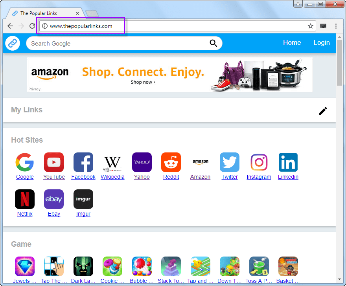Follow the Jewels game text link
Image resolution: width=346 pixels, height=286 pixels.
[24, 281]
